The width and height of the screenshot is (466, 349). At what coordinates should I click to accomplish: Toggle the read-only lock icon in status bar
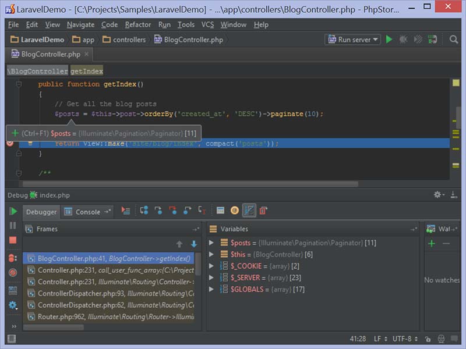tap(428, 339)
